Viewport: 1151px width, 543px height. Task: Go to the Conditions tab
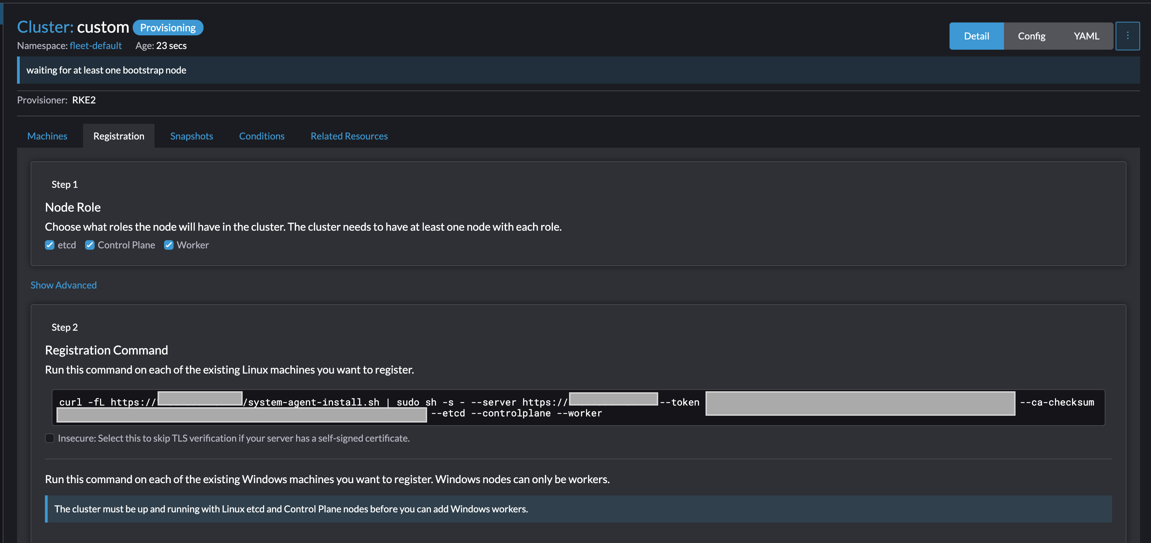point(262,136)
